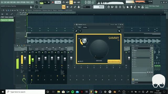This screenshot has height=94, width=168.
Task: Toggle first Patcher slot enable LED
Action: 153,51
